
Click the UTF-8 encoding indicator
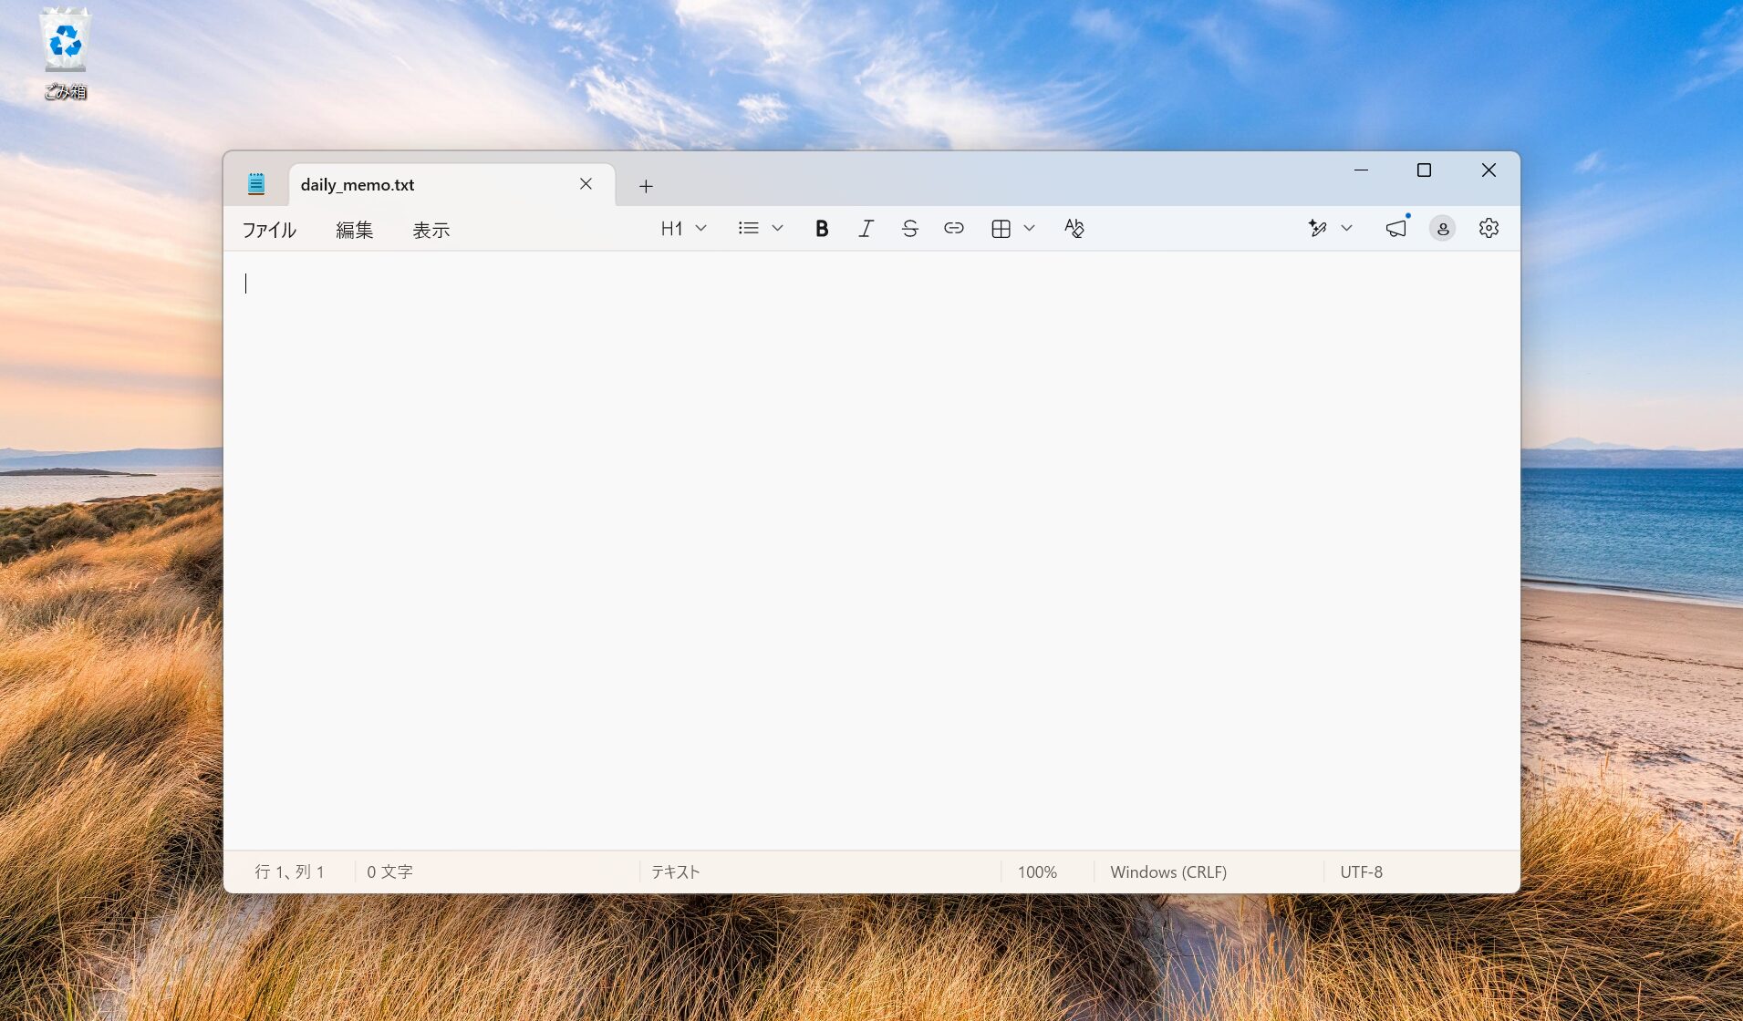1362,872
